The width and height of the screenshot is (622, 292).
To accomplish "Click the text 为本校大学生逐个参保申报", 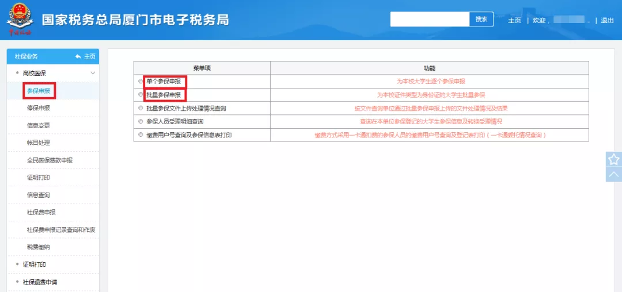I will click(431, 81).
